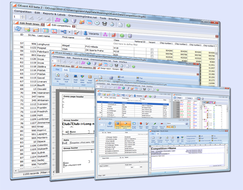
Task: Click the clock icon in the back window toolbar
Action: tap(97, 23)
